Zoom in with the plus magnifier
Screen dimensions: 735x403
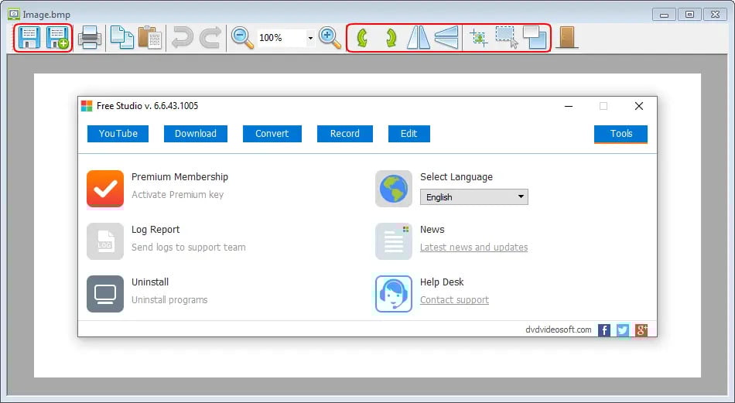coord(330,37)
